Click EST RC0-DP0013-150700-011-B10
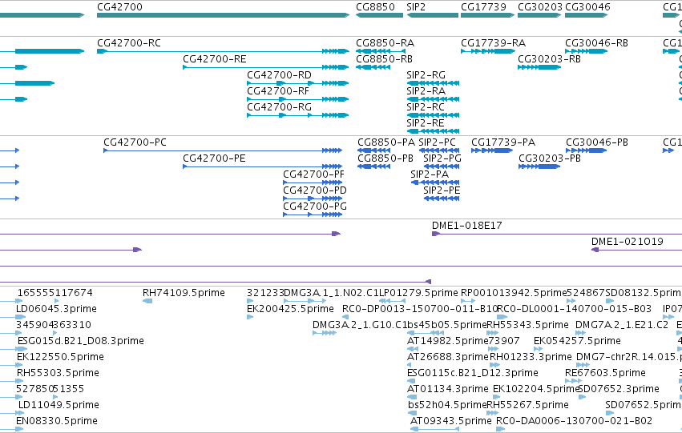 click(345, 317)
